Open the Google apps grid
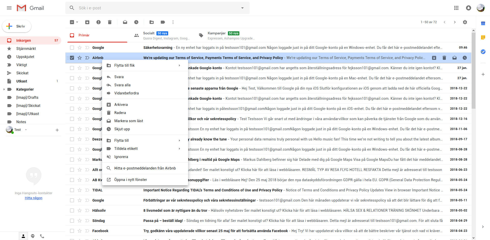490x240 pixels. pyautogui.click(x=456, y=8)
